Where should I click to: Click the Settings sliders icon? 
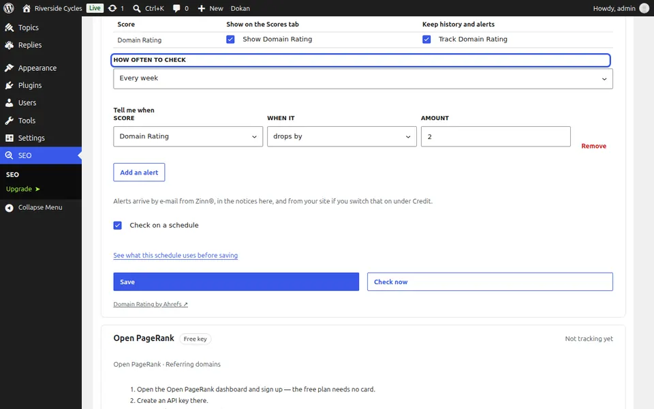tap(9, 138)
